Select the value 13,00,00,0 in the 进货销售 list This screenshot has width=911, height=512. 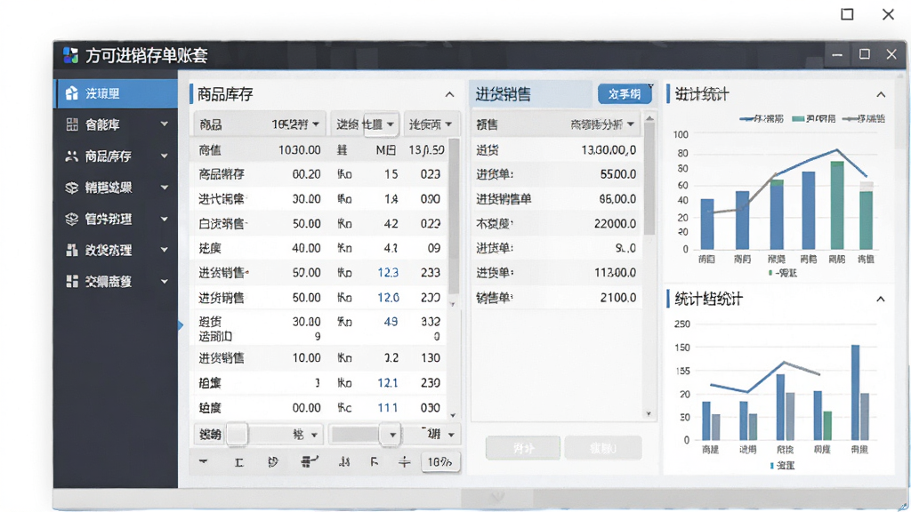[609, 149]
